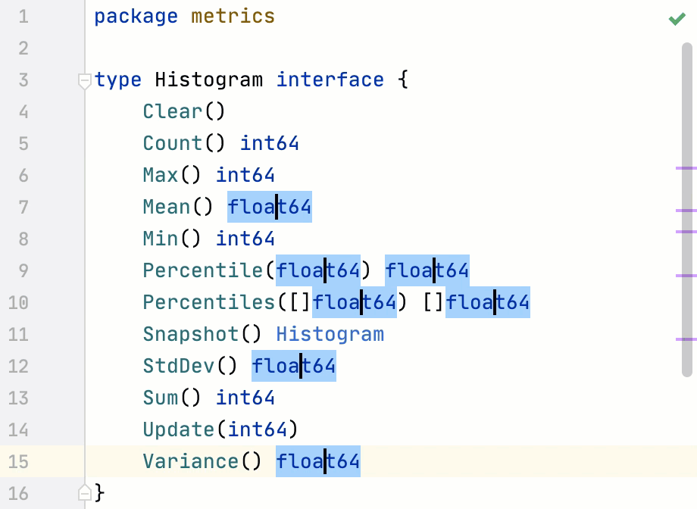Click the metrics package name
Viewport: 697px width, 509px height.
click(x=233, y=16)
